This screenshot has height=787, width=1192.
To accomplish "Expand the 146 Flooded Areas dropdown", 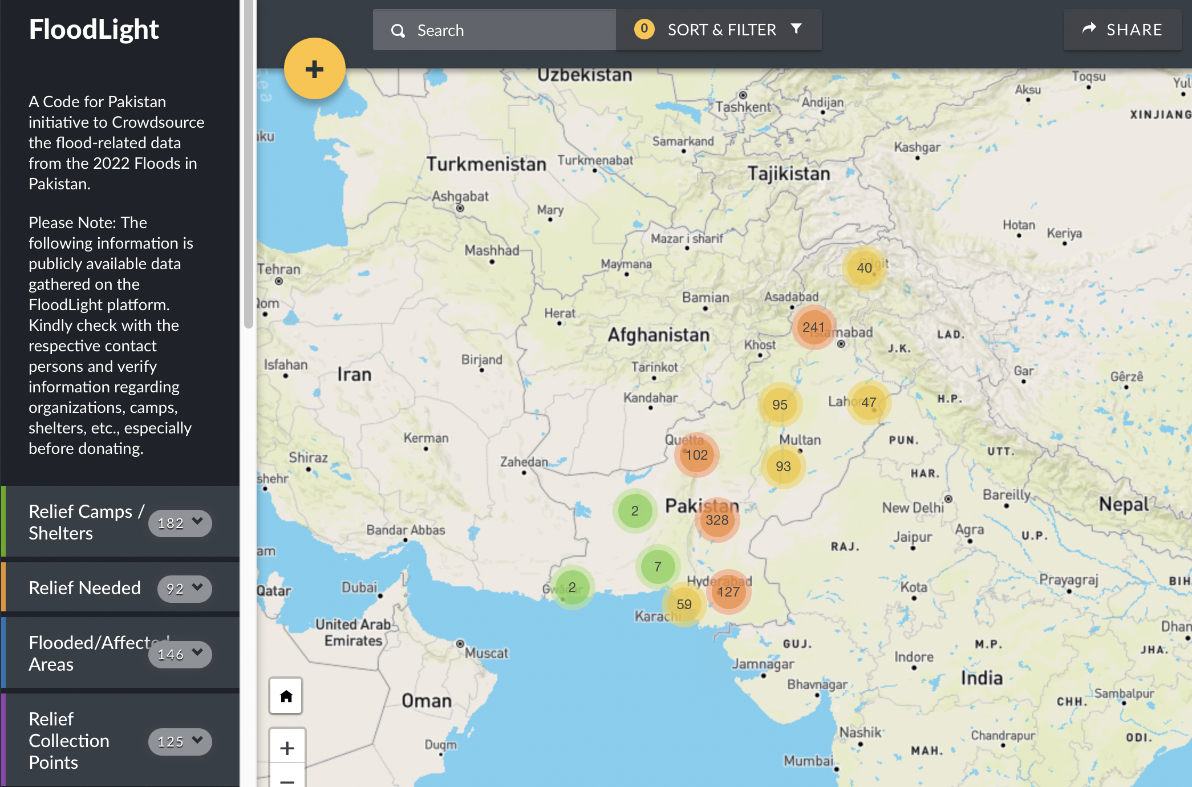I will [180, 654].
